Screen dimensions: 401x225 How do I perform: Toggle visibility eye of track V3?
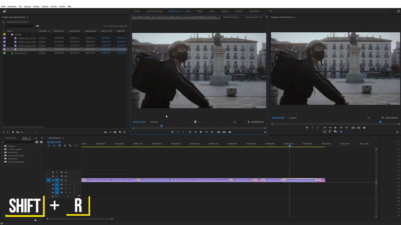[66, 172]
